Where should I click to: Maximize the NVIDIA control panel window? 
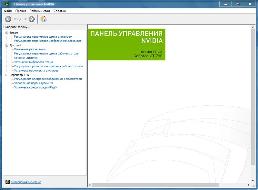click(238, 4)
